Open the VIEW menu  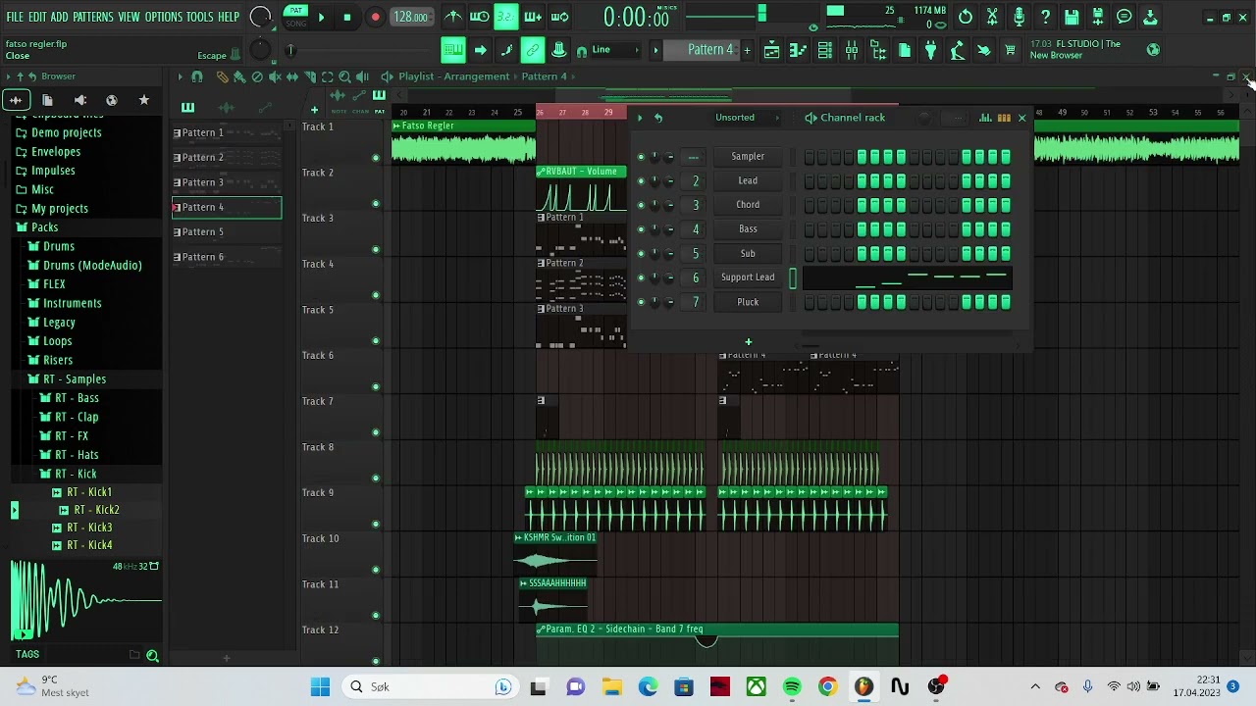[129, 18]
